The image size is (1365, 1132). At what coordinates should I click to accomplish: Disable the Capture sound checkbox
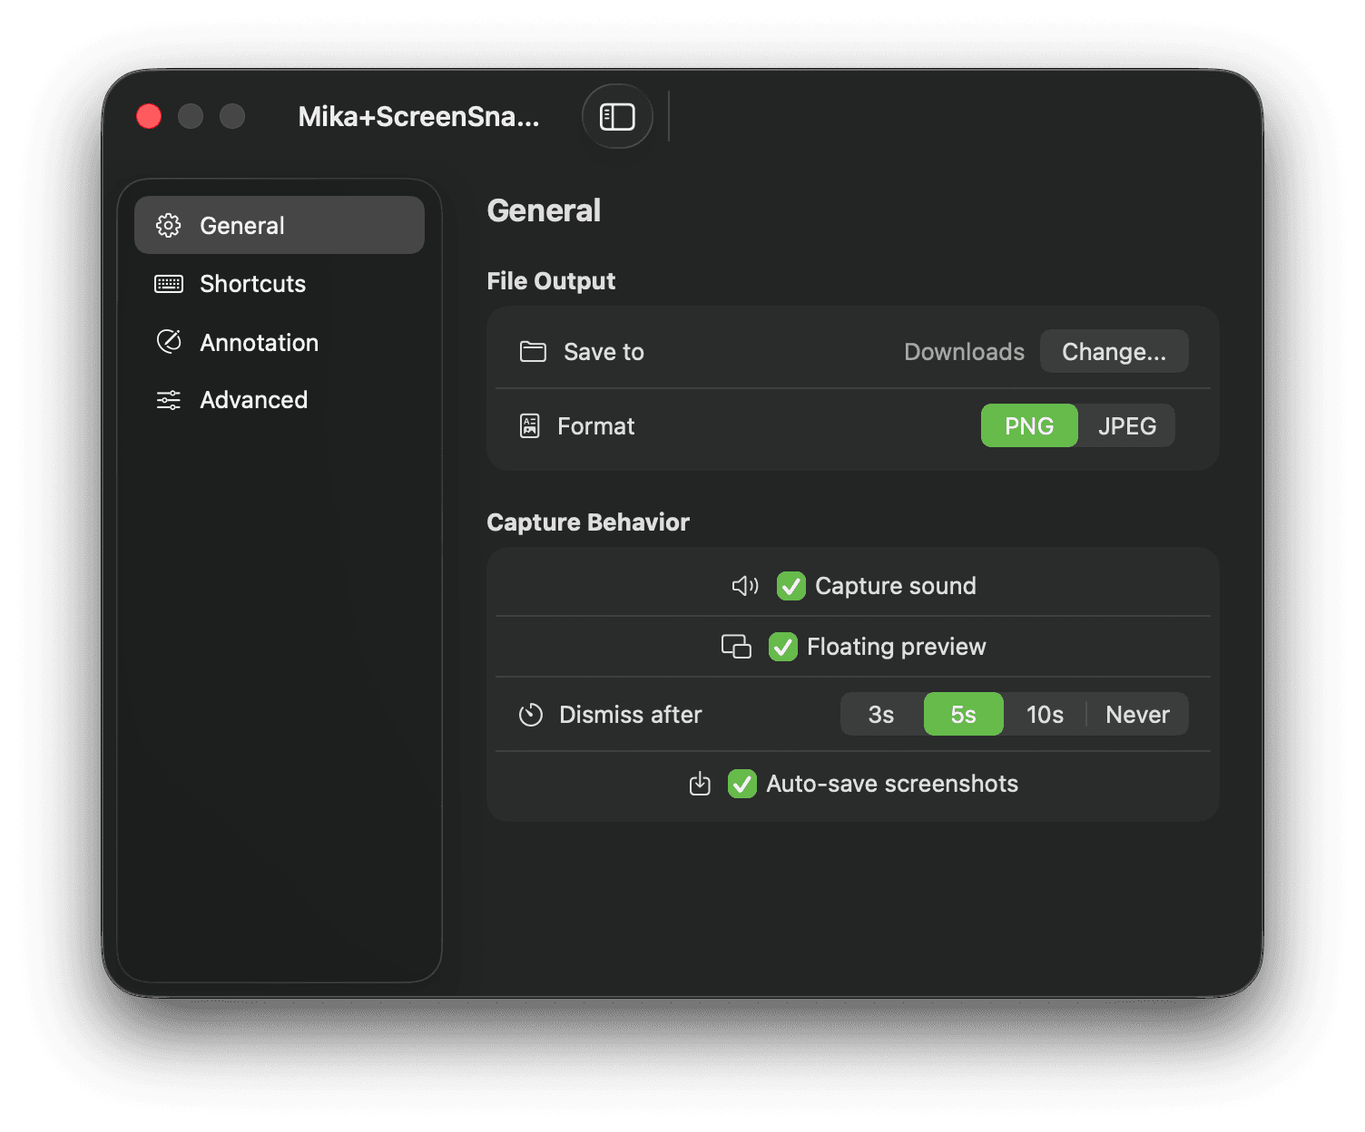791,586
